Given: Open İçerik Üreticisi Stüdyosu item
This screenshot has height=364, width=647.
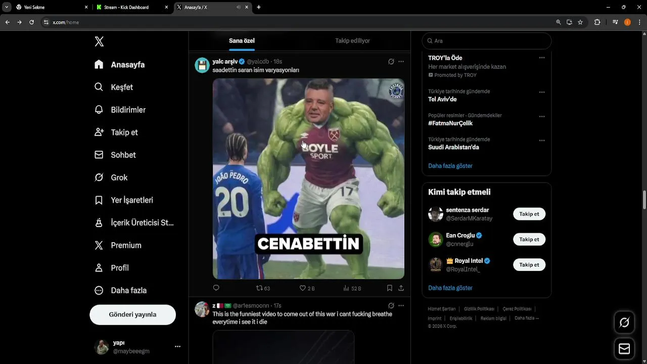Looking at the screenshot, I should 134,223.
